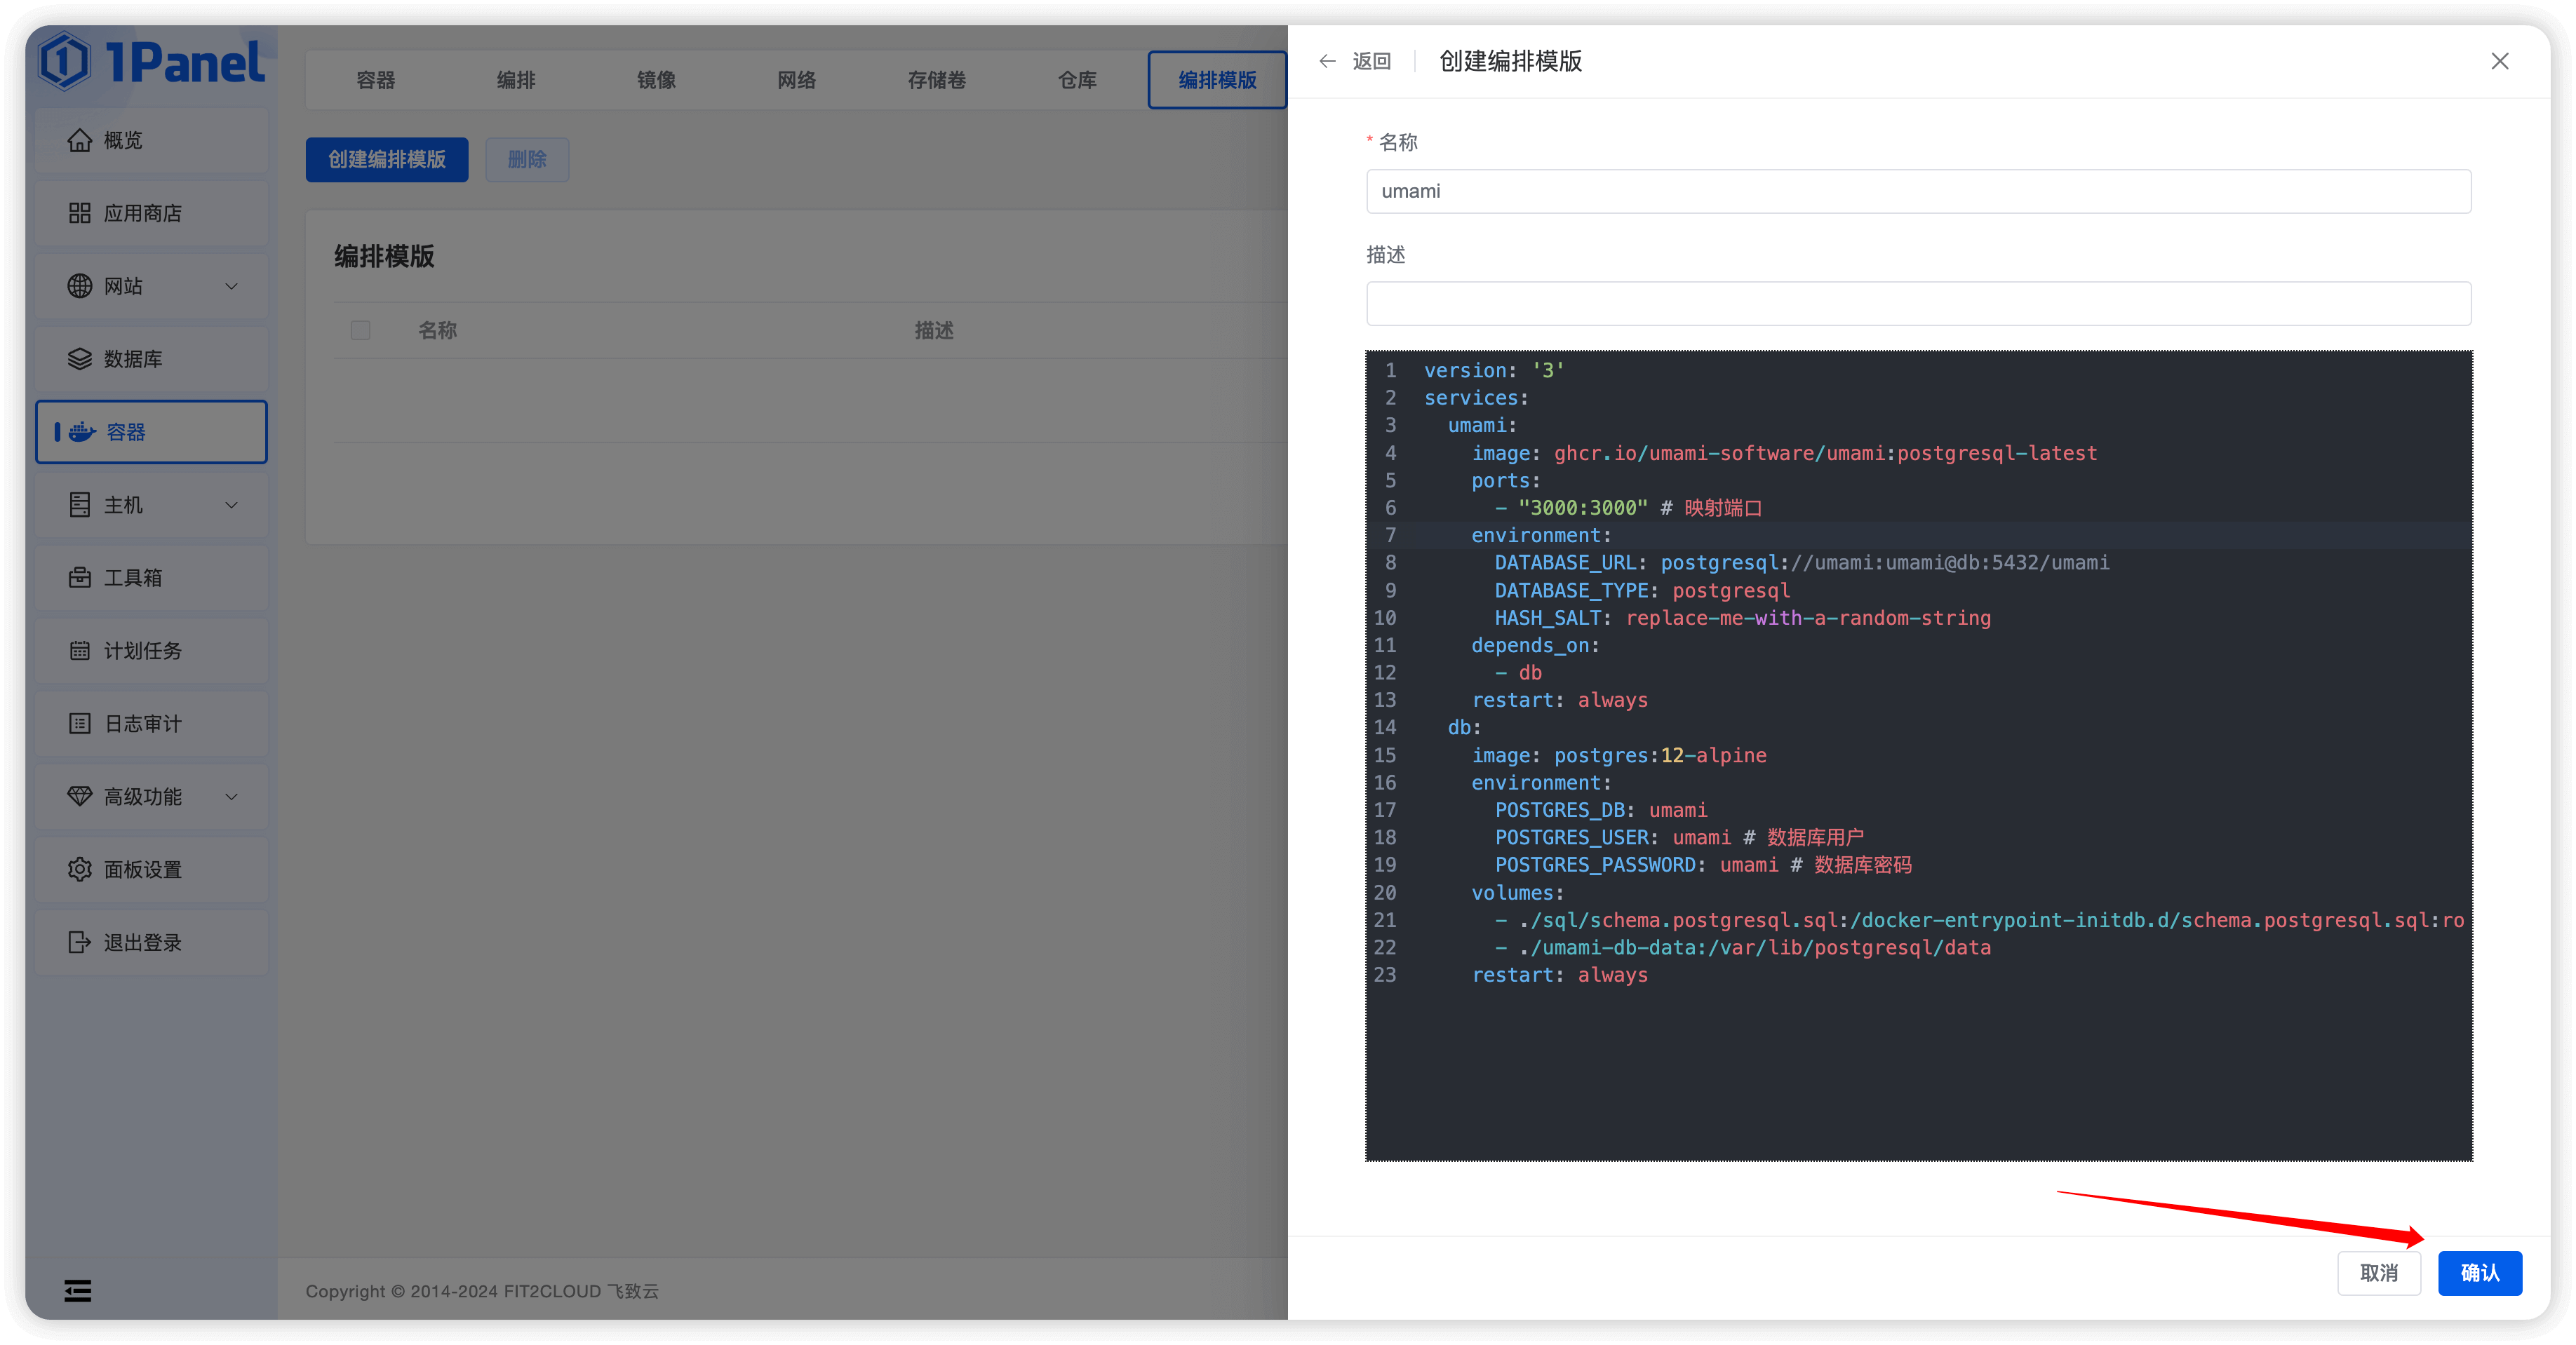Click the 名称 input containing umami

pyautogui.click(x=1918, y=192)
